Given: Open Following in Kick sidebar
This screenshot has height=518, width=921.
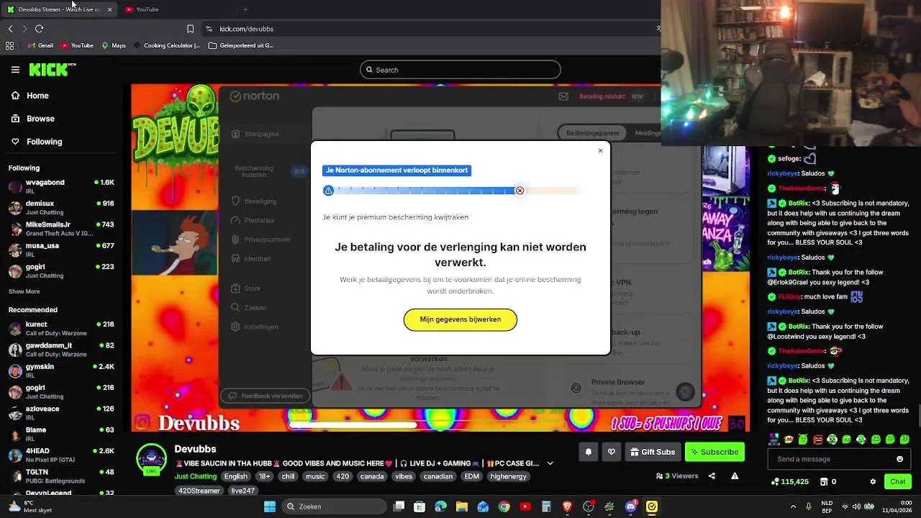Looking at the screenshot, I should 37,142.
